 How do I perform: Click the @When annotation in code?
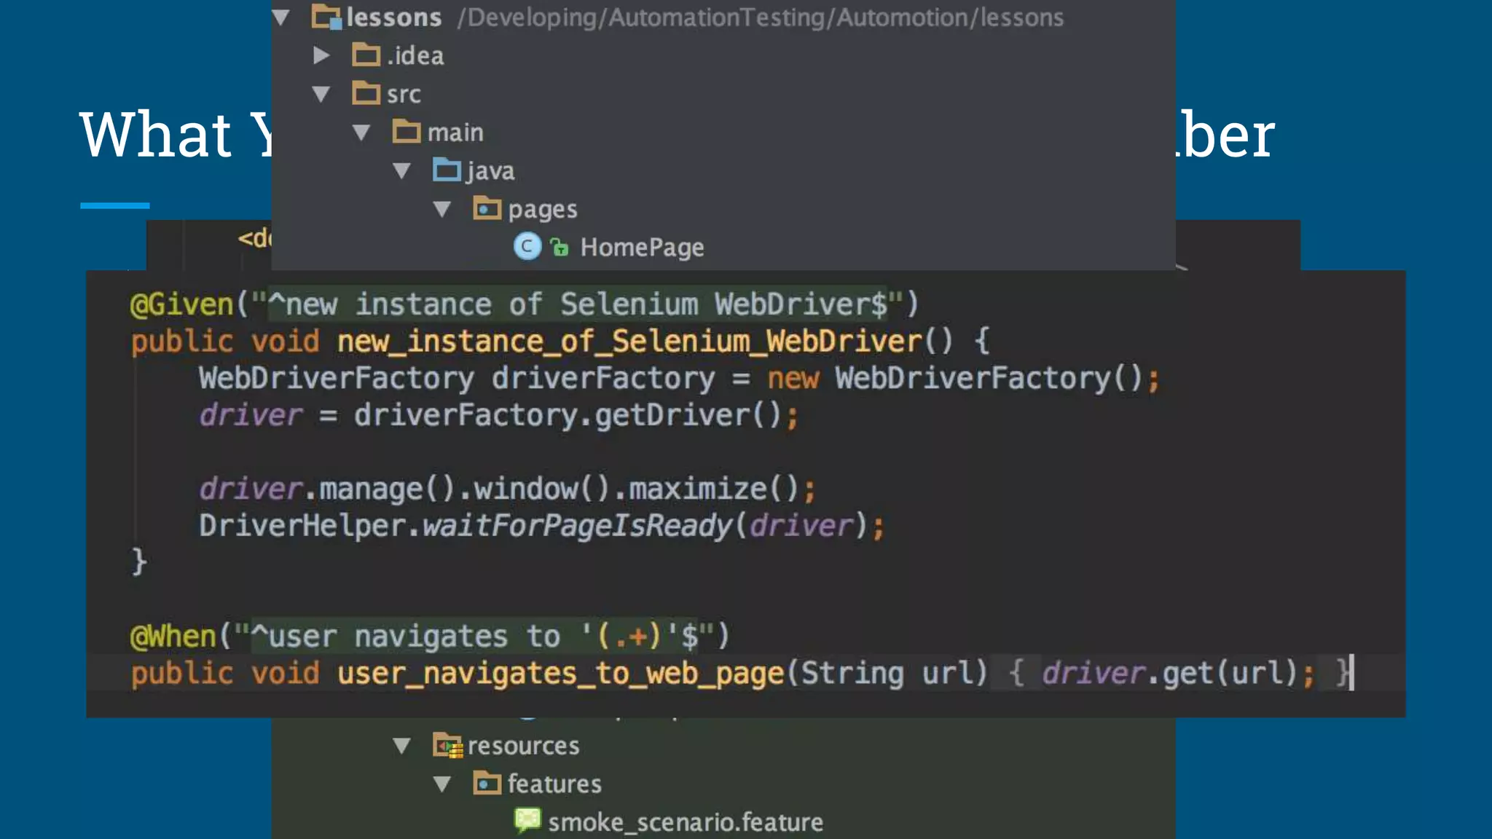click(x=173, y=637)
